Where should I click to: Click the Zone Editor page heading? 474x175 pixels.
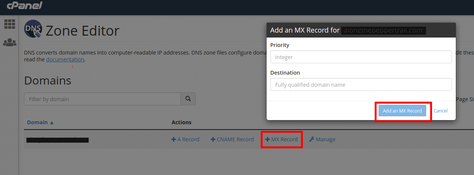tap(82, 31)
